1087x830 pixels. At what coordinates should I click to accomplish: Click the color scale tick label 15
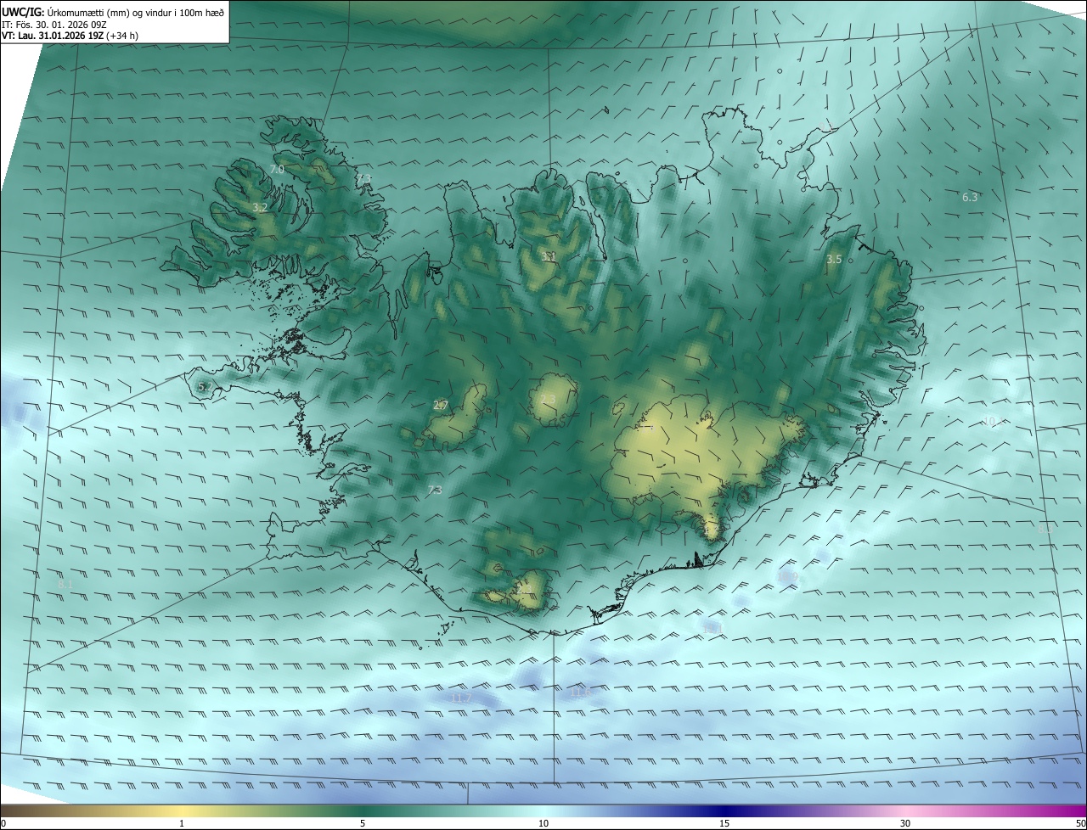[724, 823]
